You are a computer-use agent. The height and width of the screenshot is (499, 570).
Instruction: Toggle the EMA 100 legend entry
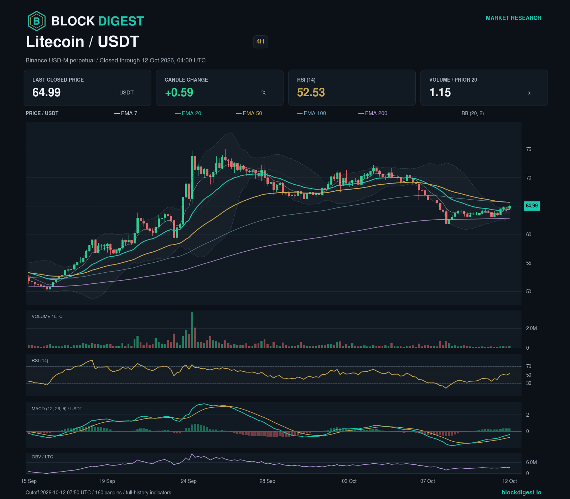point(311,113)
